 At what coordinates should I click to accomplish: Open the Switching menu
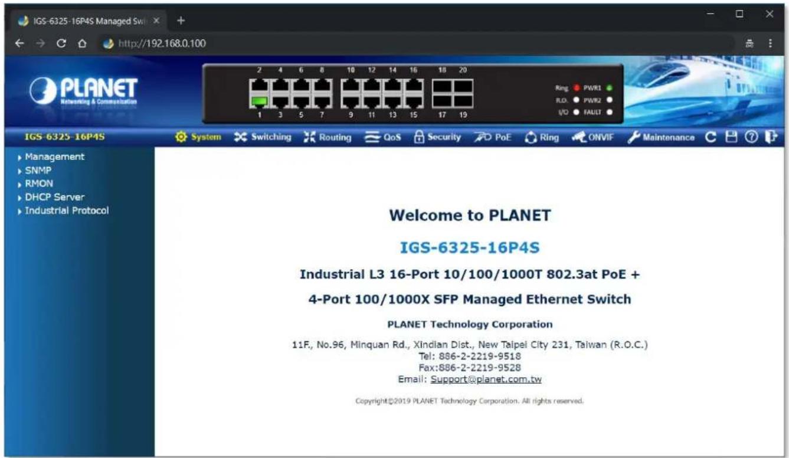pyautogui.click(x=263, y=138)
